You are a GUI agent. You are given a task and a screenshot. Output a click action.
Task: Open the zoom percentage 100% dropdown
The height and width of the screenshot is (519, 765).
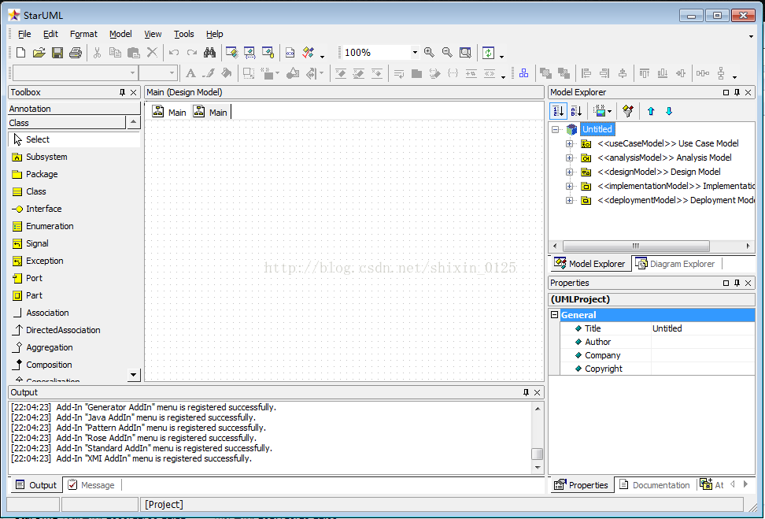point(415,52)
